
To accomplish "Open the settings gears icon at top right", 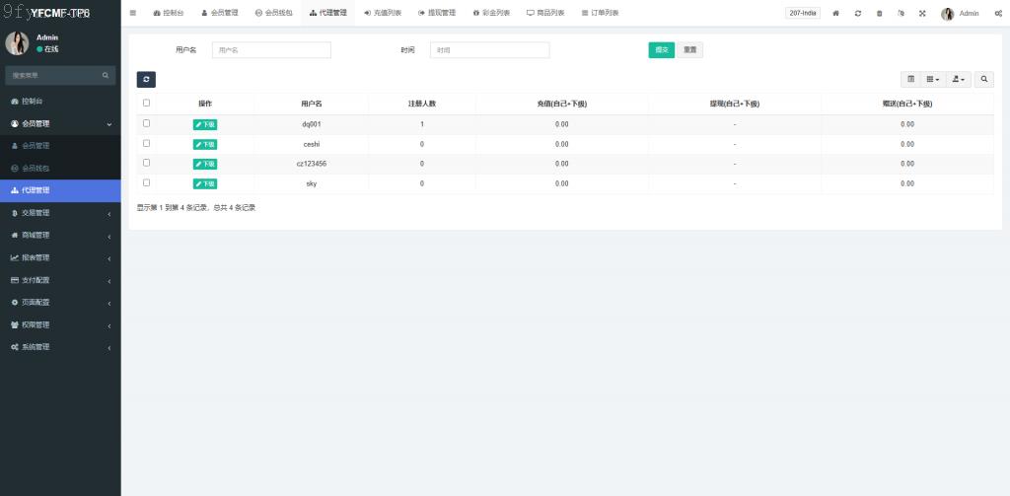I will coord(998,13).
